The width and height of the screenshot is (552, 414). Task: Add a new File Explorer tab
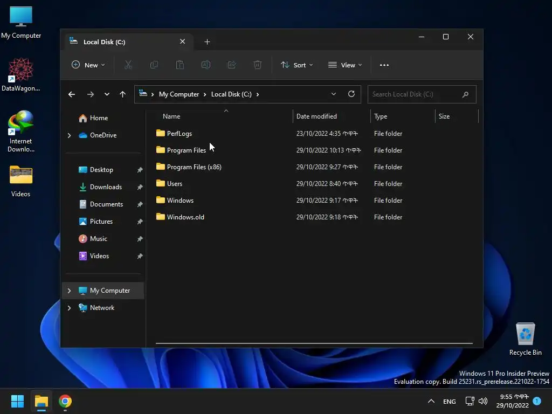pos(208,42)
